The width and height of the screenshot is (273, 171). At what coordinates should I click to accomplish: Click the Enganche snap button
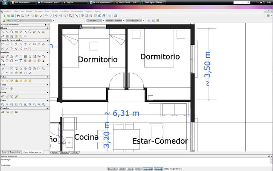pyautogui.click(x=112, y=168)
